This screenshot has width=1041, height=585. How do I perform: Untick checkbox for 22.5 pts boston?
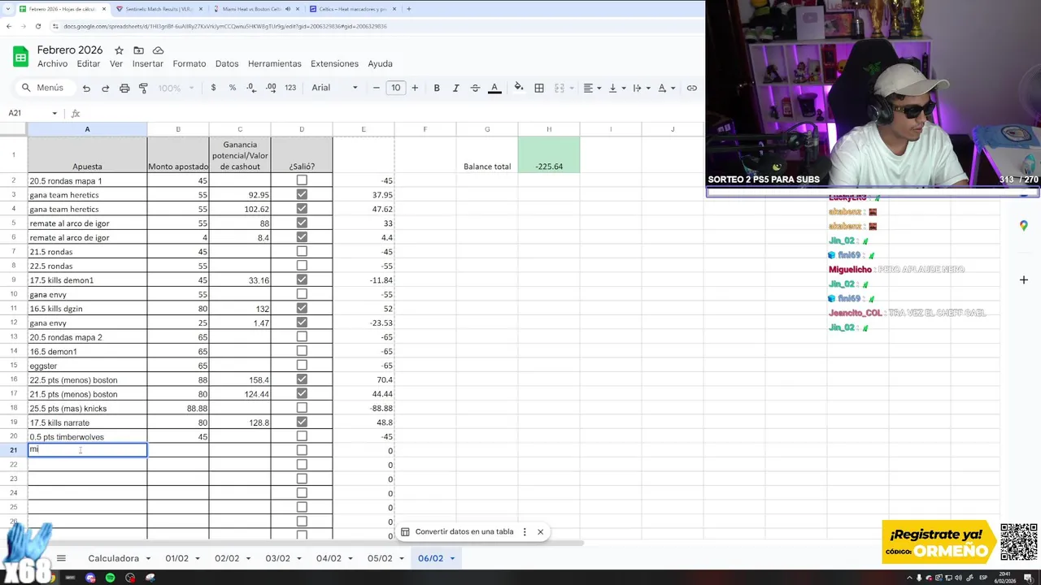[302, 379]
